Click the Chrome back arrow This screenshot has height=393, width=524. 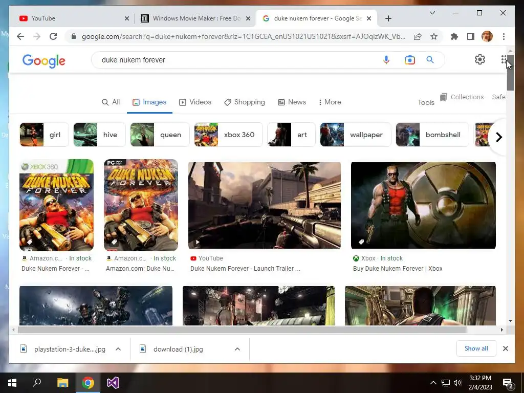tap(20, 36)
